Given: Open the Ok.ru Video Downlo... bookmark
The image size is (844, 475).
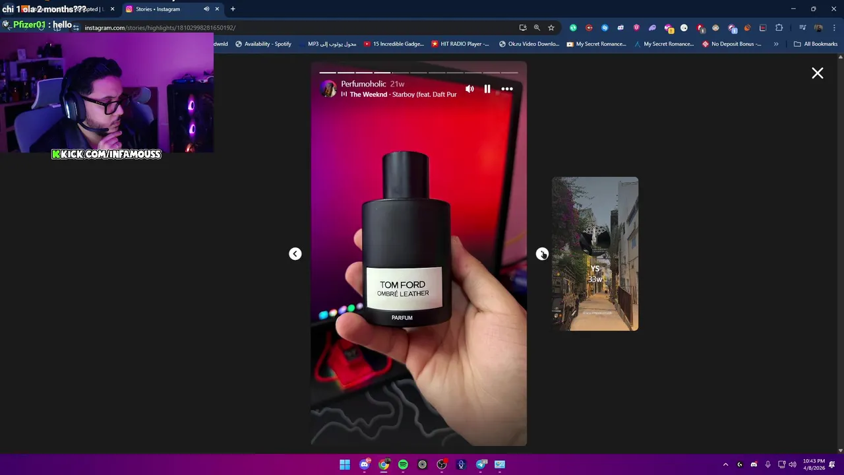Looking at the screenshot, I should tap(529, 44).
